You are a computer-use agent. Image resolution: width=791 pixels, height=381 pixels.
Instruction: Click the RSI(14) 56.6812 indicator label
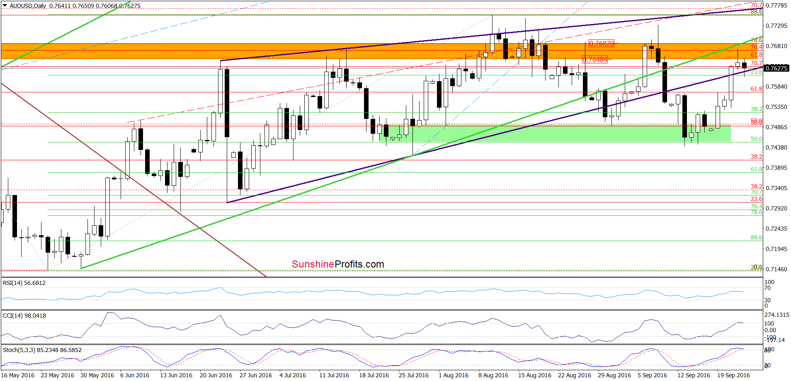pos(24,283)
